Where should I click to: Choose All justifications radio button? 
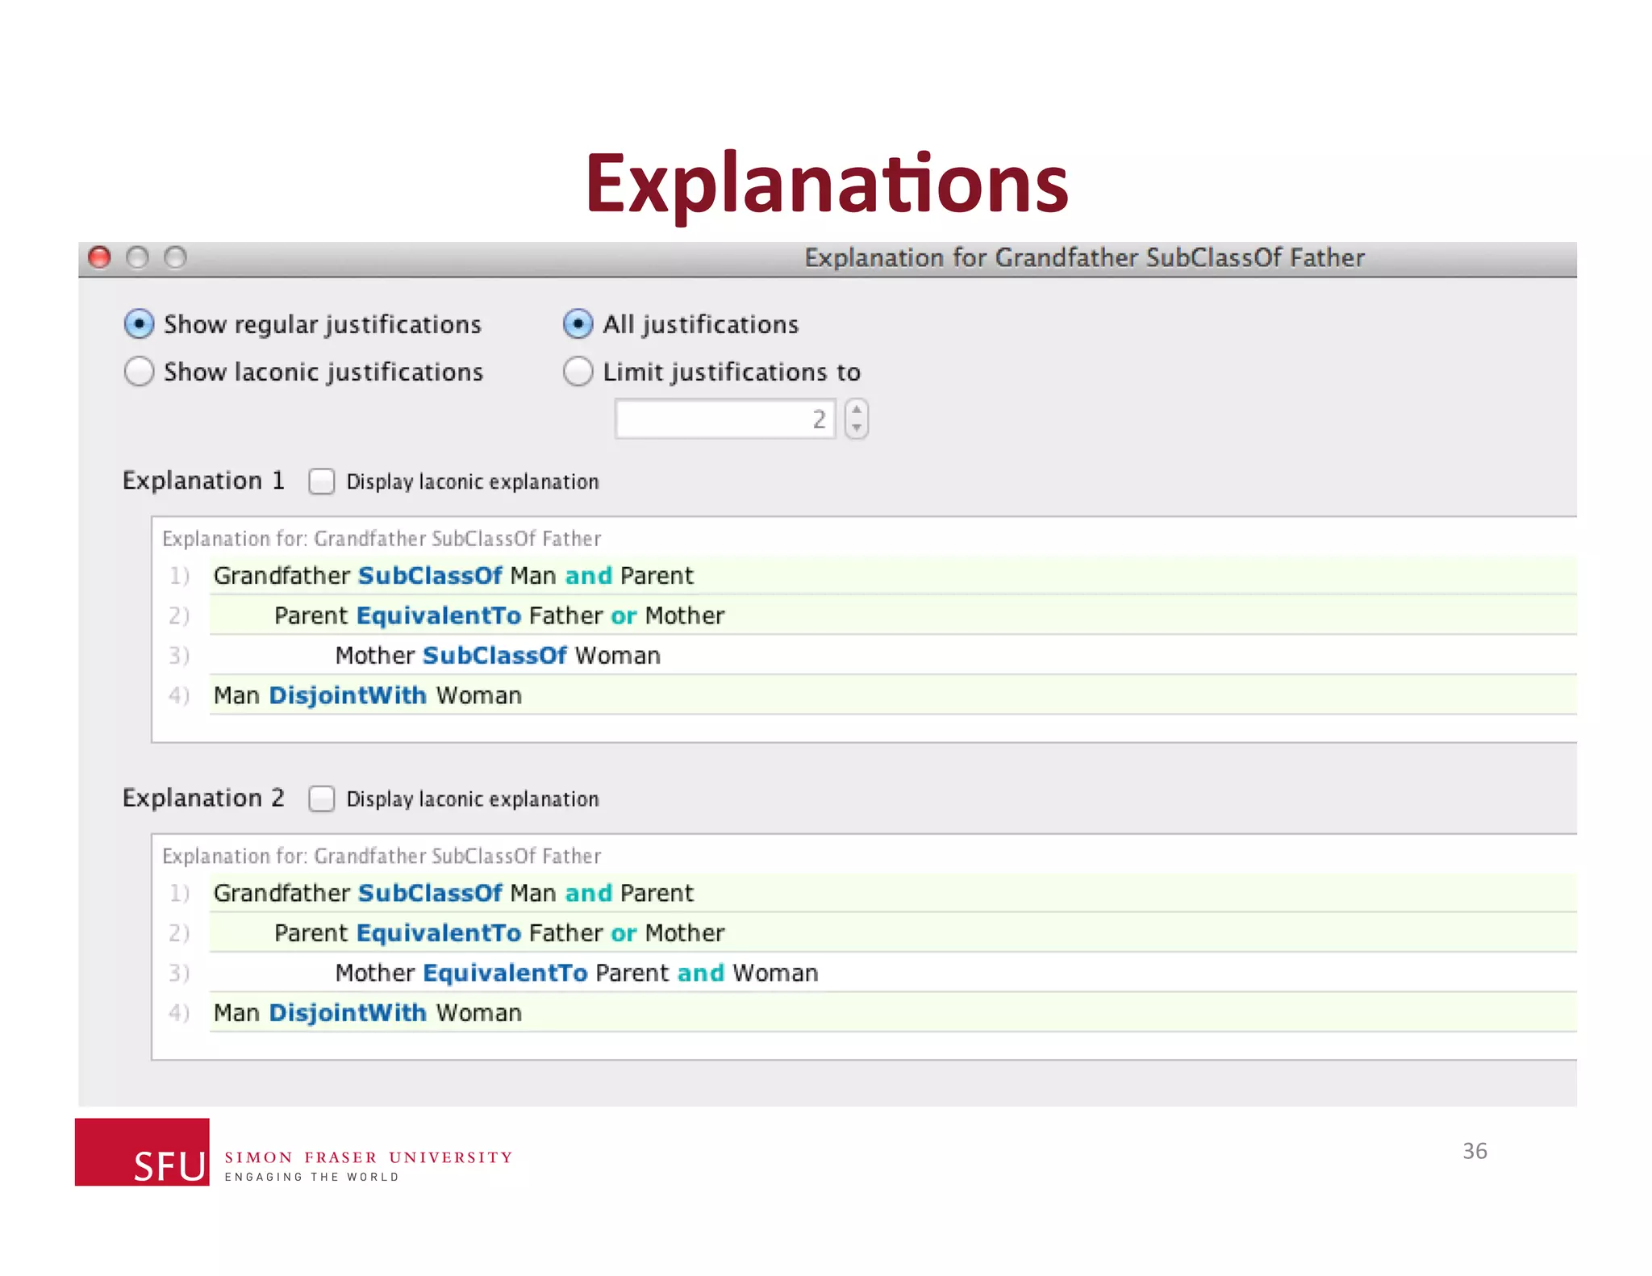(x=578, y=324)
